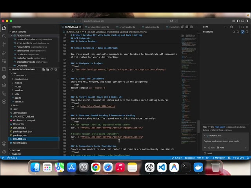Toggle the secondary side bar
251x188 pixels.
247,21
